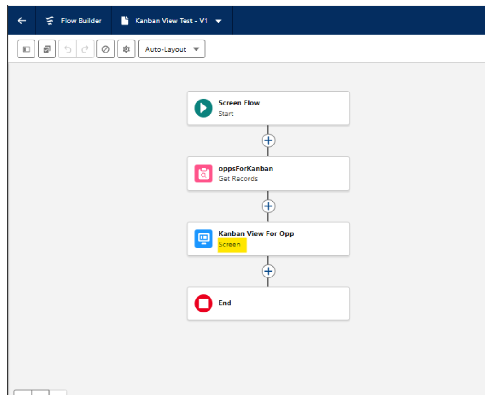Open flow settings via the gear icon
This screenshot has height=404, width=491.
pos(126,49)
